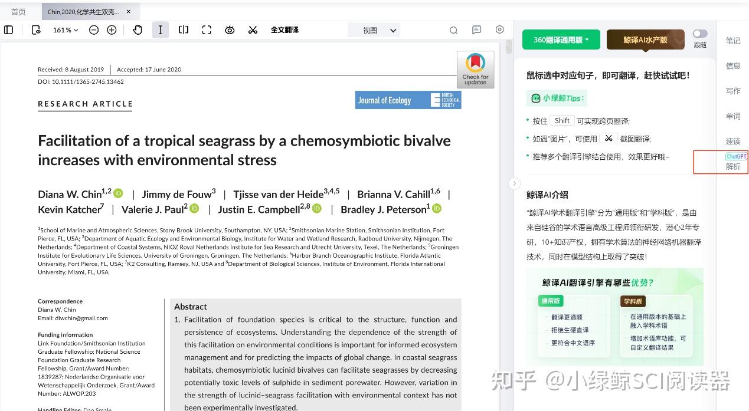Open the search magnifier icon

tap(453, 30)
